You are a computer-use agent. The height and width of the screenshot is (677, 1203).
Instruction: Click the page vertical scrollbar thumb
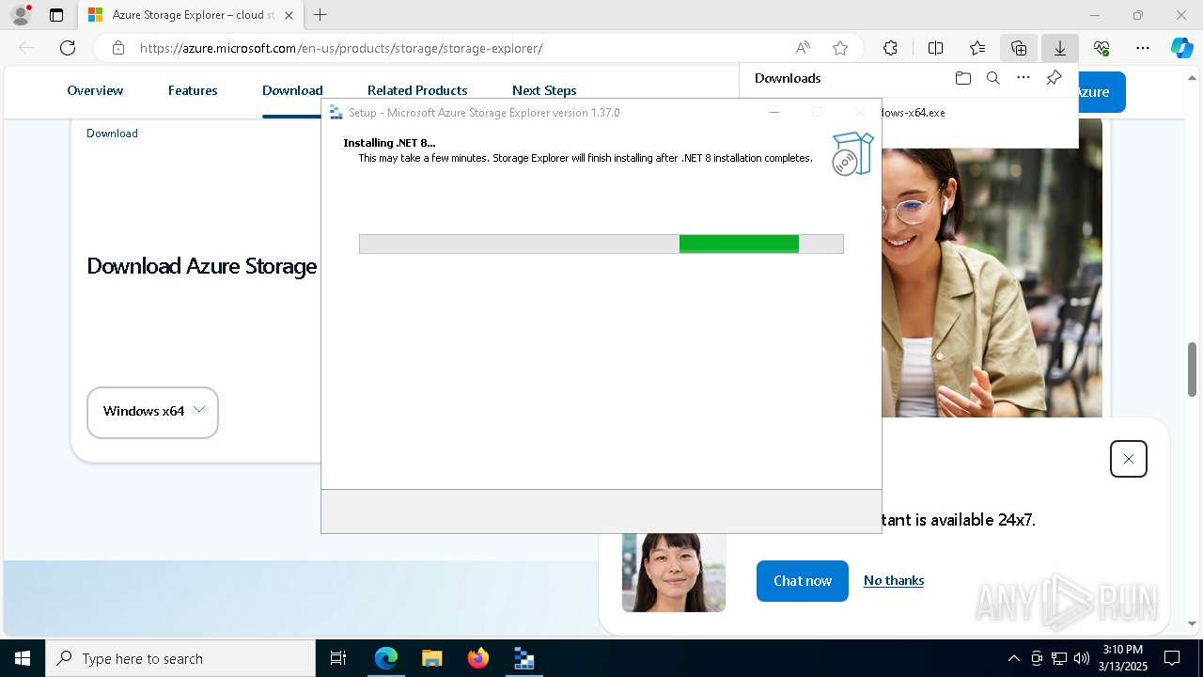[1193, 370]
